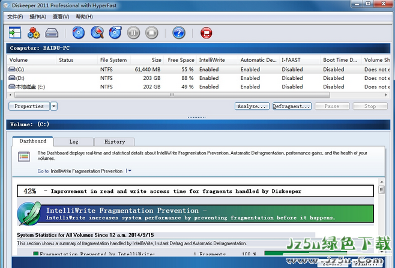This screenshot has height=268, width=395.
Task: Click the red shopping cart icon
Action: coord(207,33)
